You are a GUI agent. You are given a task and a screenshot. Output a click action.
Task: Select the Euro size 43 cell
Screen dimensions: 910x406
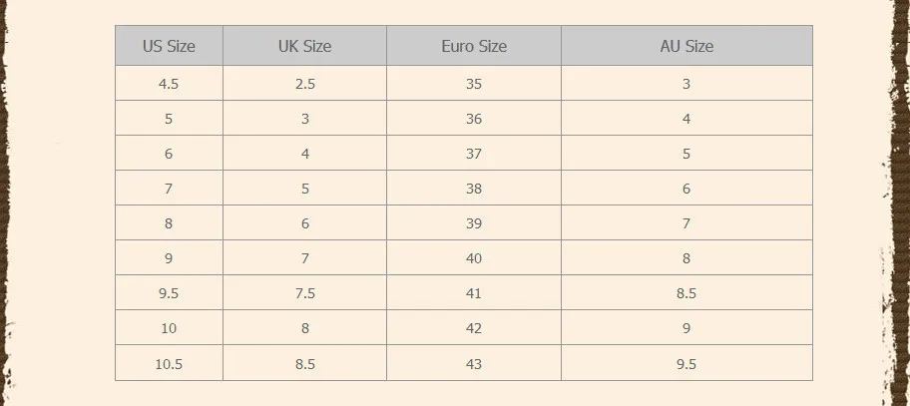pyautogui.click(x=474, y=364)
